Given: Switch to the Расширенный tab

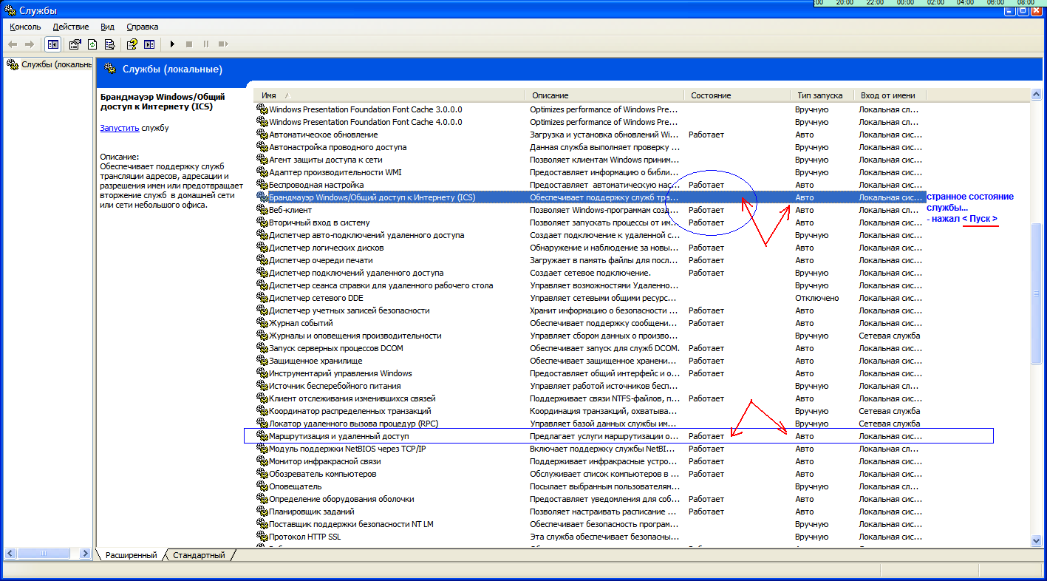Looking at the screenshot, I should pyautogui.click(x=131, y=555).
